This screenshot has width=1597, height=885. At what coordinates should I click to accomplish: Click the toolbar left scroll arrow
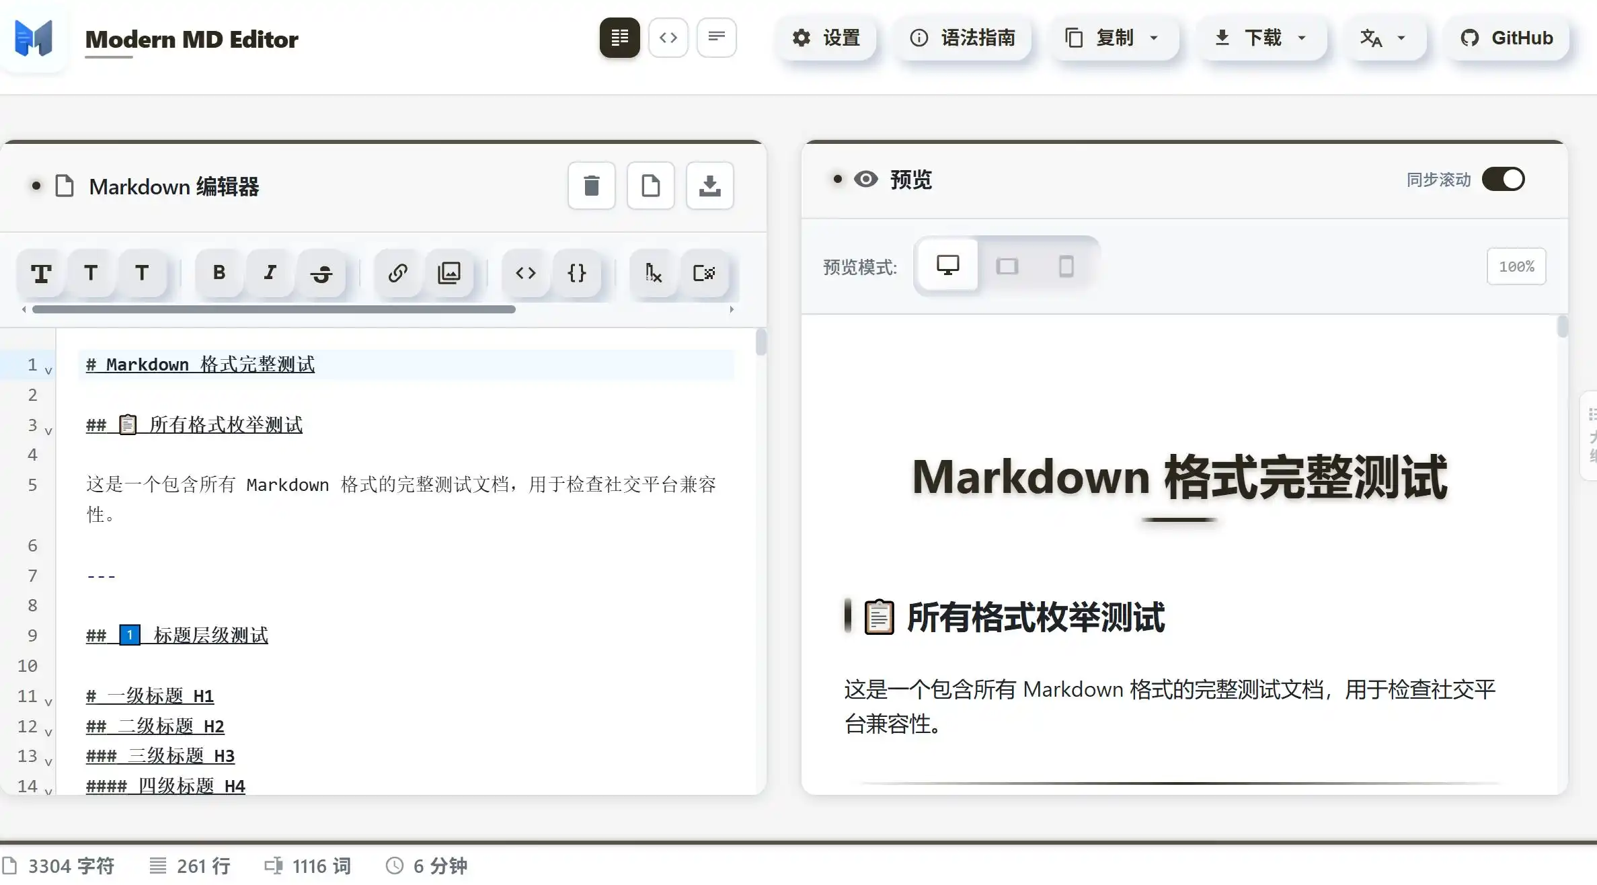point(24,309)
